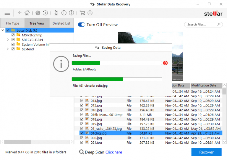Screen dimensions: 227x160
Task: Open settings gear icon
Action: (38, 13)
